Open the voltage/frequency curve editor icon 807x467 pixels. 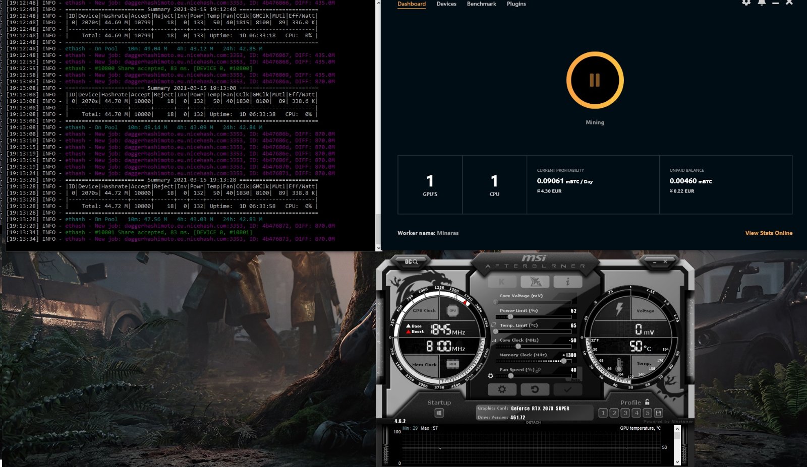[x=494, y=341]
